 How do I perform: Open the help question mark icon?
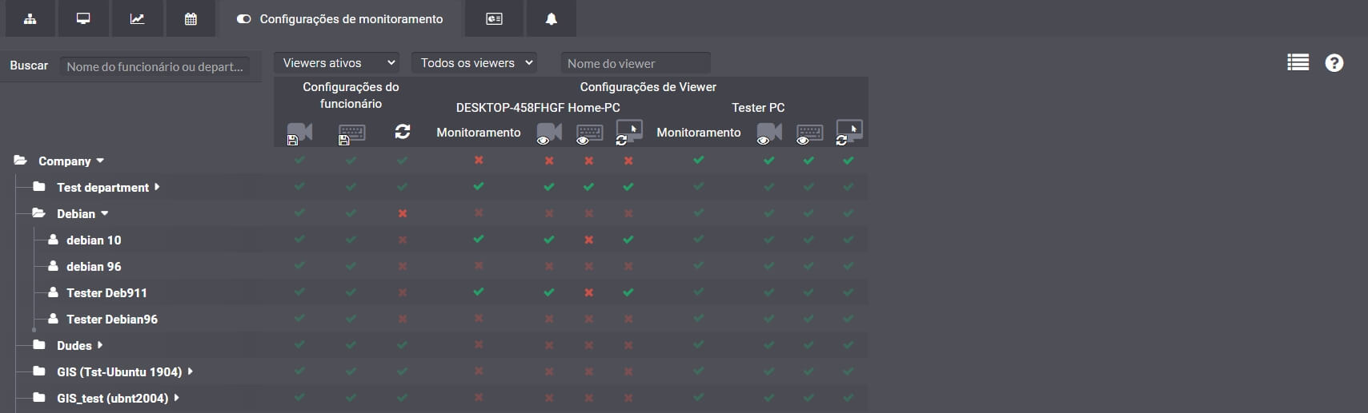pos(1334,62)
